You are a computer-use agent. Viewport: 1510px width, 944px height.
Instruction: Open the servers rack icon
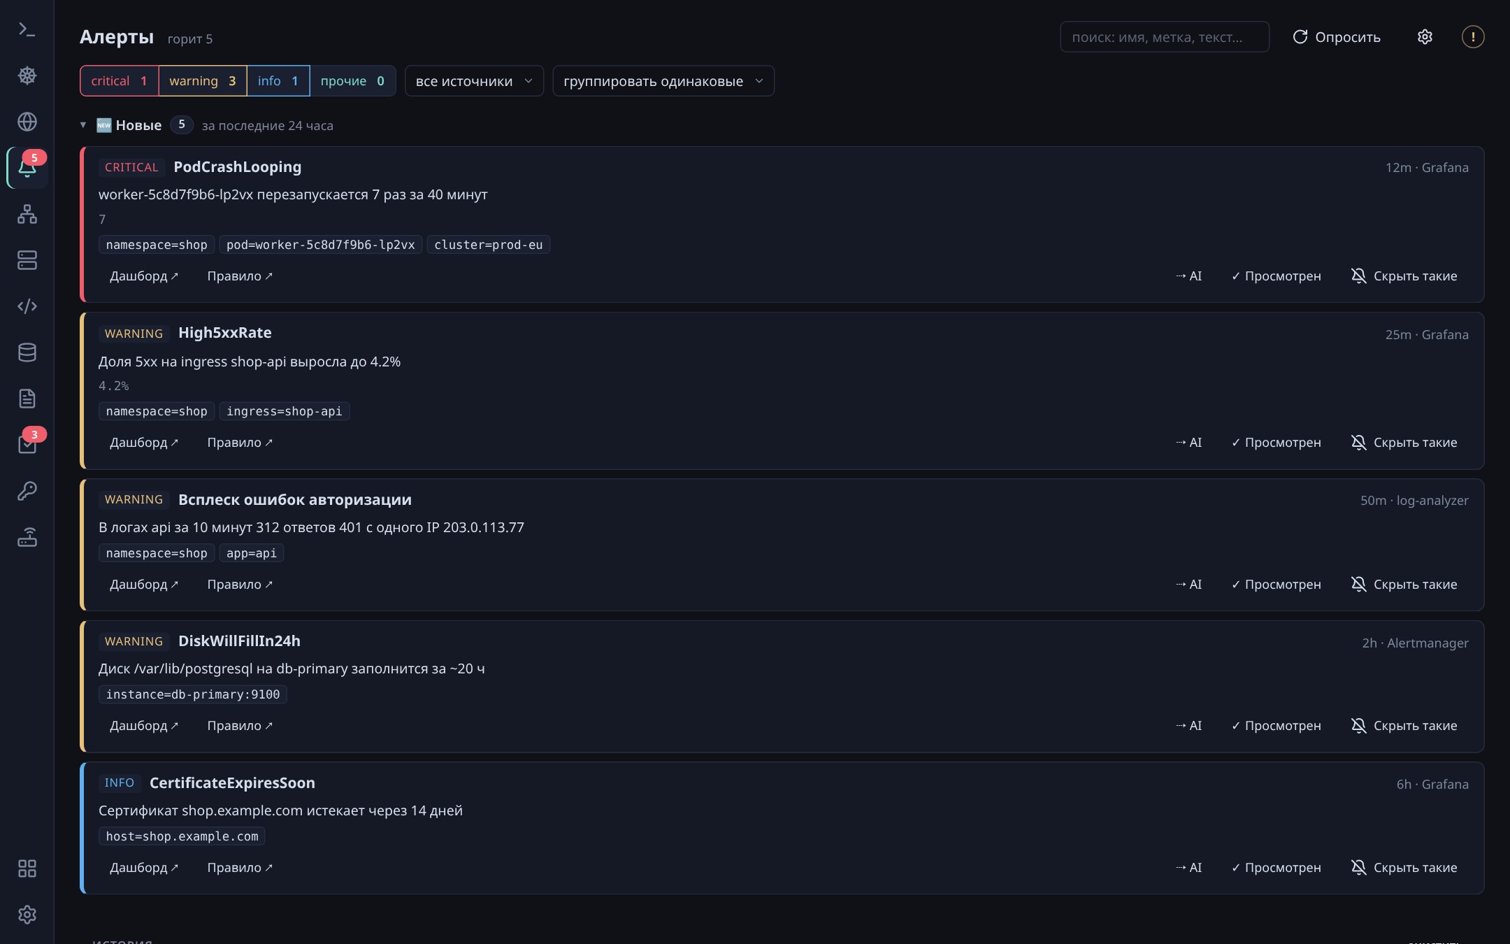tap(27, 260)
